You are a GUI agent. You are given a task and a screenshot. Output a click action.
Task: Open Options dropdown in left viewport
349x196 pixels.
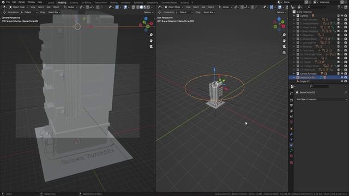click(148, 12)
